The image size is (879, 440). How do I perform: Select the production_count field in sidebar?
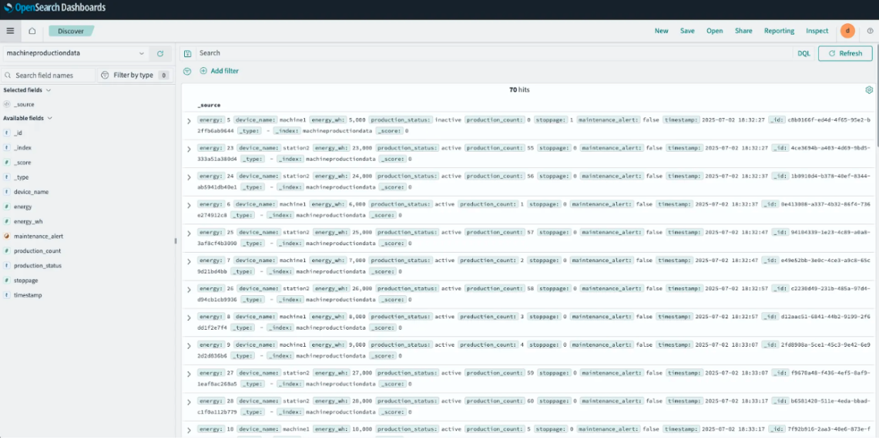pyautogui.click(x=37, y=251)
